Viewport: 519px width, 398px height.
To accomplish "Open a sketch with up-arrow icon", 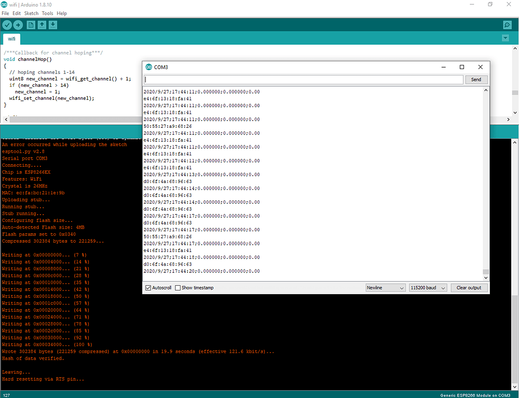I will point(42,25).
